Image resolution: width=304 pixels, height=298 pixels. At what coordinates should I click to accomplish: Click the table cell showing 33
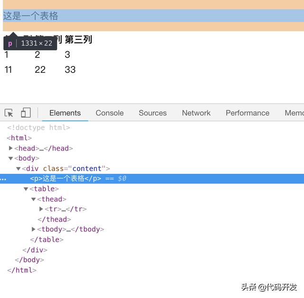(70, 70)
